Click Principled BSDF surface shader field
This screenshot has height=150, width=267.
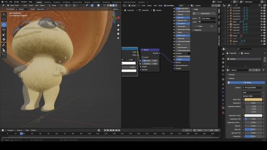pos(252,87)
